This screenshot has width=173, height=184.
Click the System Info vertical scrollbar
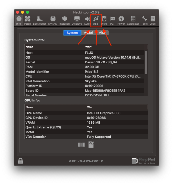coord(146,62)
